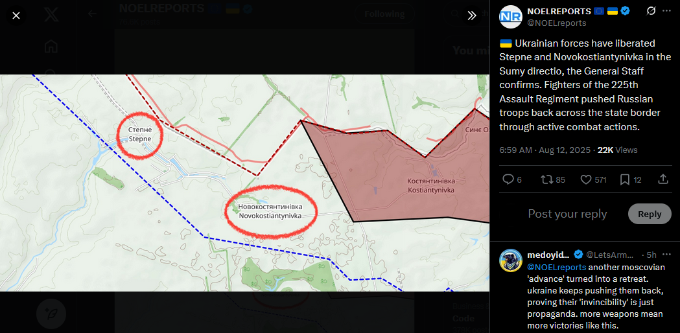Image resolution: width=680 pixels, height=333 pixels.
Task: Click the back arrow in background header
Action: coord(92,14)
